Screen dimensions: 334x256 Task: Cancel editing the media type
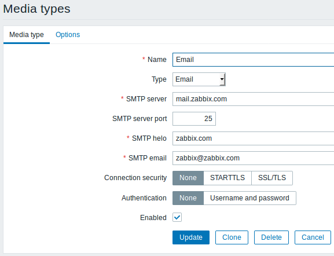point(313,237)
